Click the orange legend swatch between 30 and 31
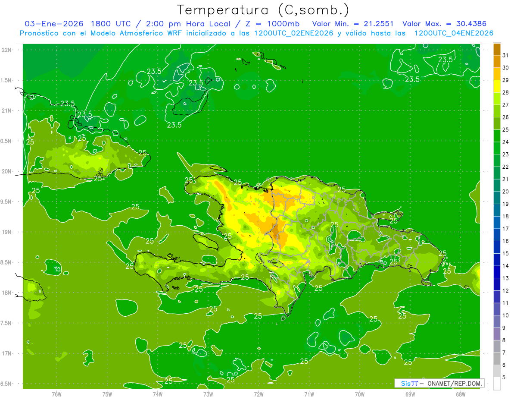Image resolution: width=517 pixels, height=400 pixels. tap(497, 61)
